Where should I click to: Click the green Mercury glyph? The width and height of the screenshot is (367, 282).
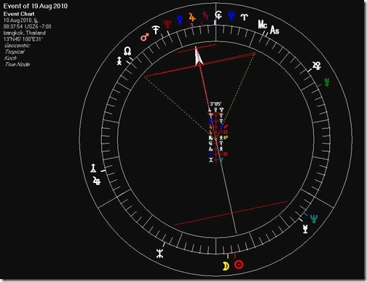[x=327, y=82]
